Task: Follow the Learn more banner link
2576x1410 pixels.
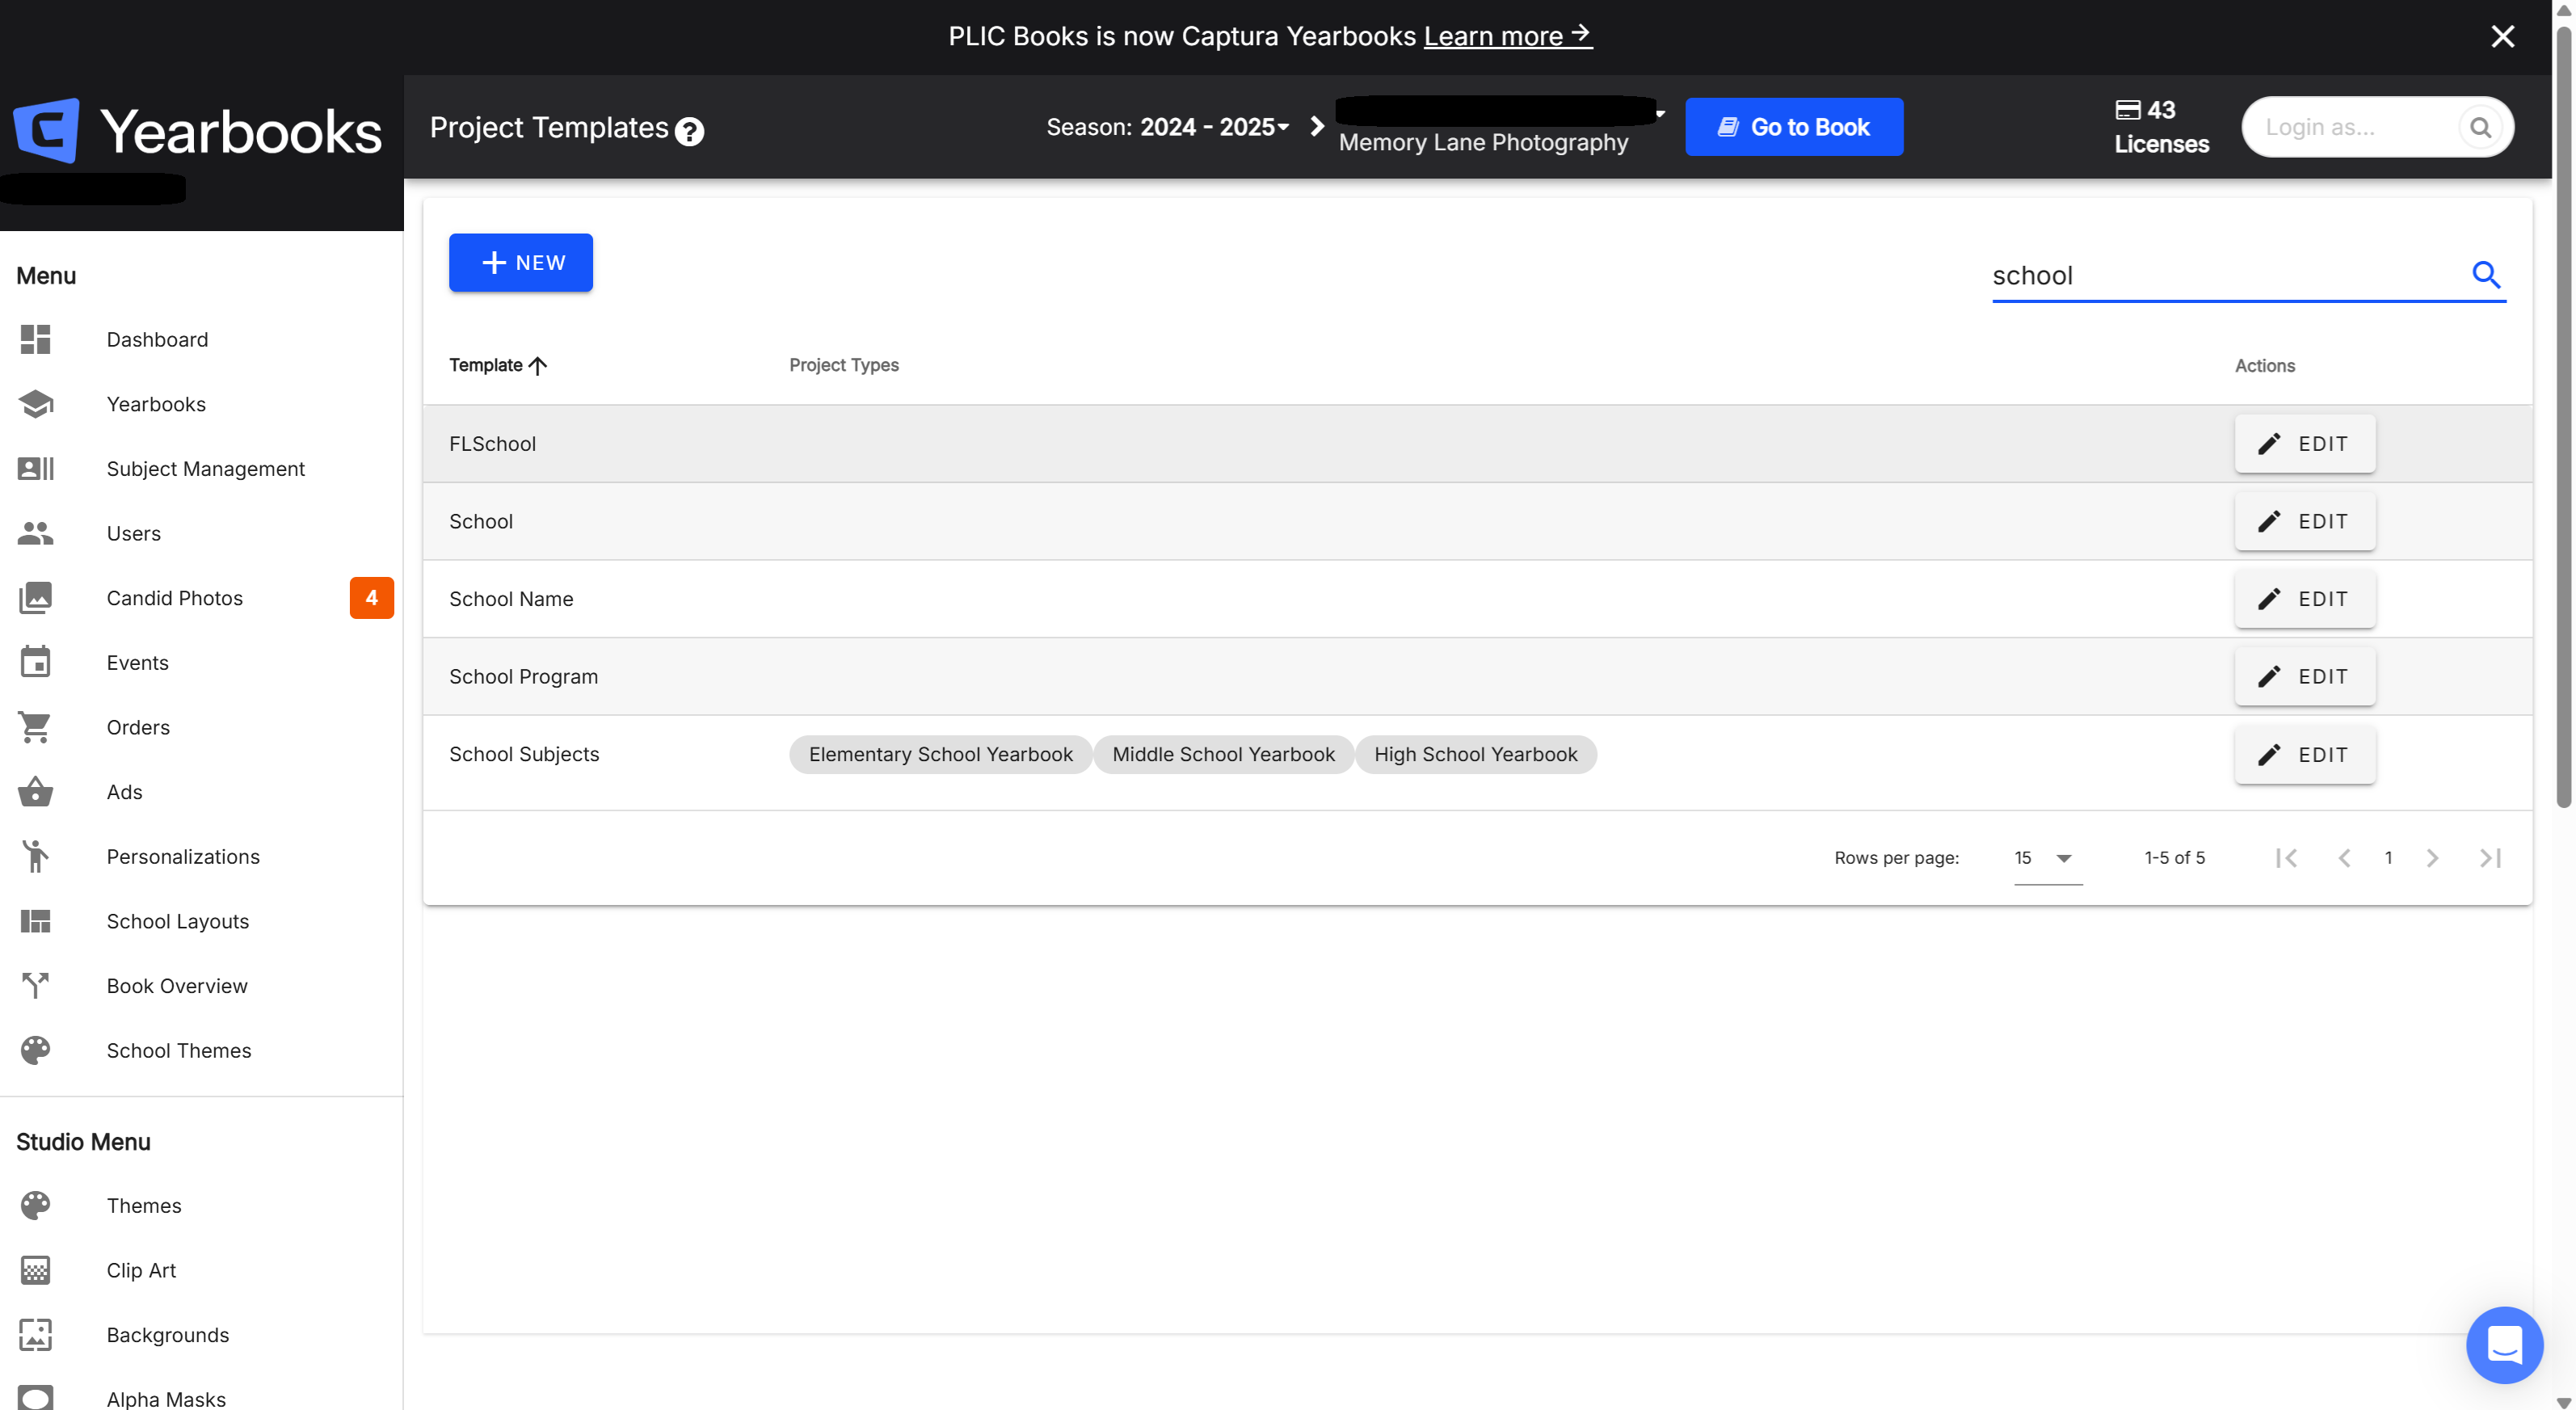Action: point(1507,36)
